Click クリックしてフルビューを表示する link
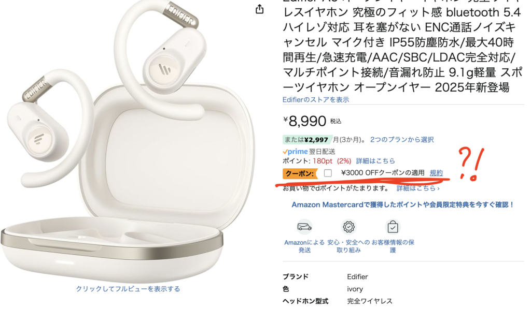Viewport: 531px width, 309px height. 128,289
